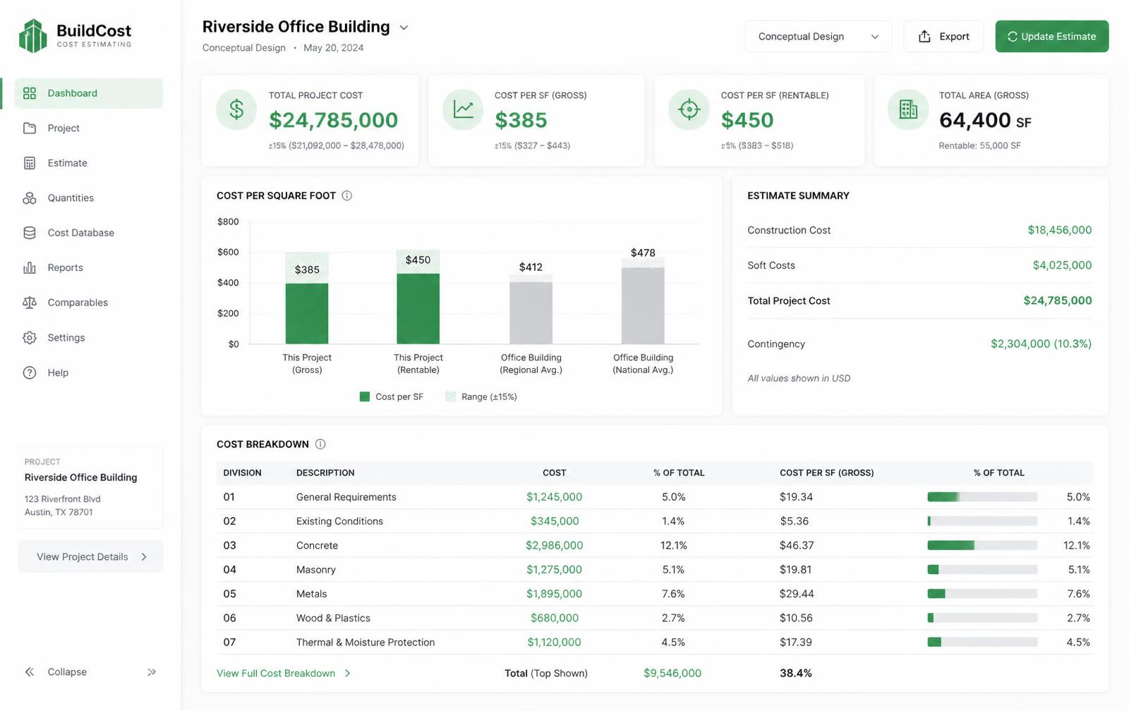This screenshot has width=1129, height=711.
Task: Expand sidebar using the double right chevron
Action: pos(152,672)
